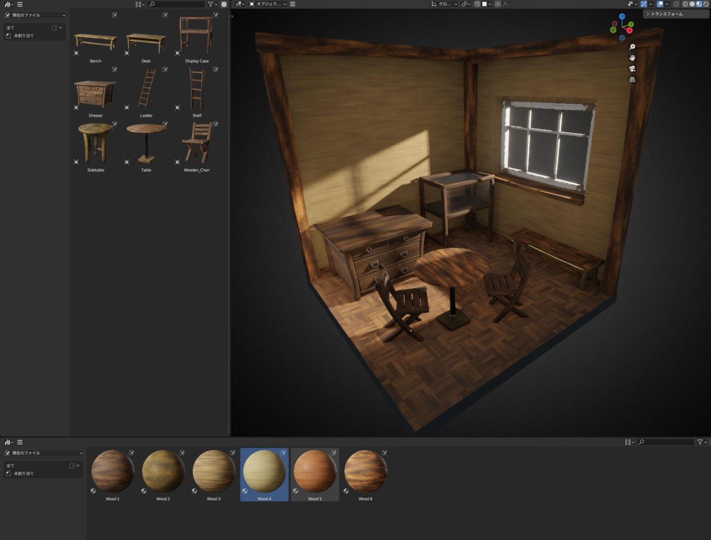Image resolution: width=711 pixels, height=540 pixels.
Task: Toggle X-ray display in viewport header
Action: (676, 4)
